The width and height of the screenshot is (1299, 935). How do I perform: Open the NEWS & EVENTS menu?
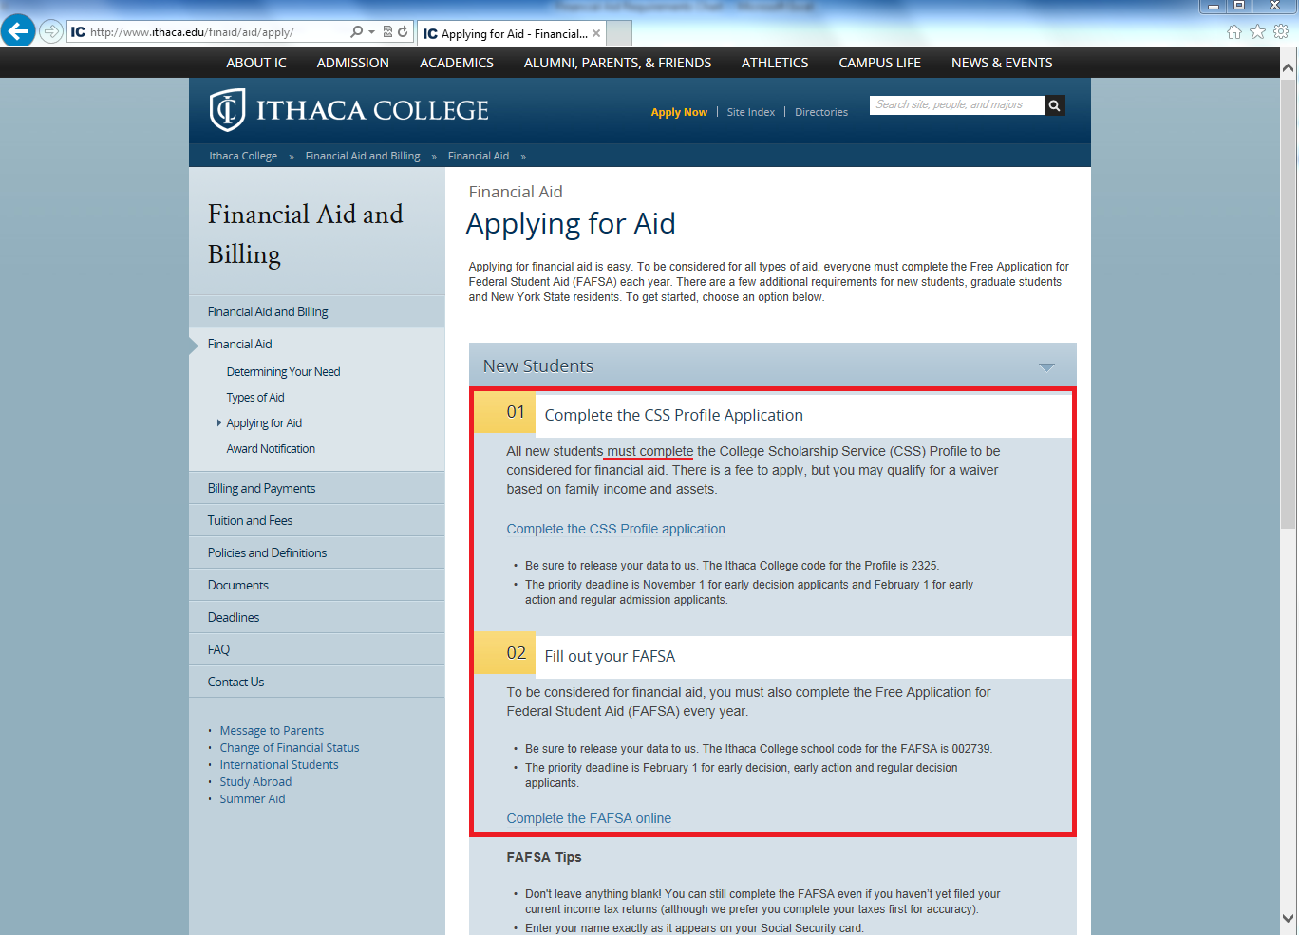point(1002,63)
